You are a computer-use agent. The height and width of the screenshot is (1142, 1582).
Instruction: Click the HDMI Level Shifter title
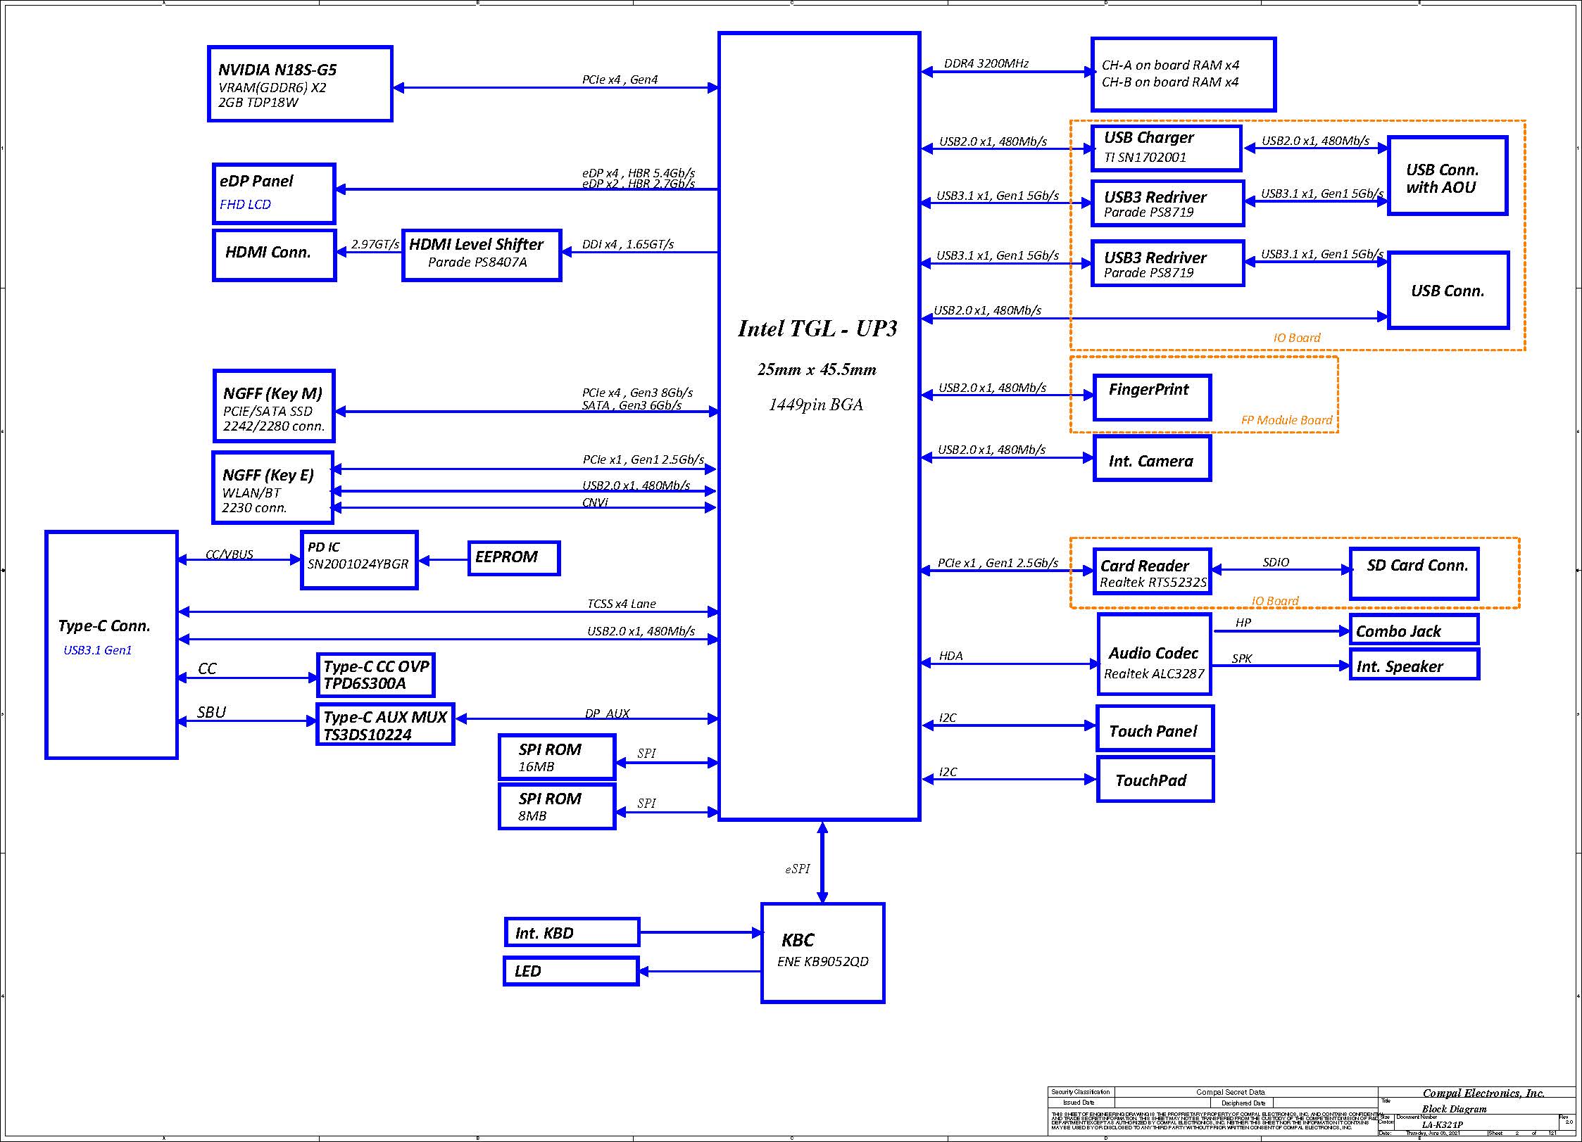click(476, 244)
